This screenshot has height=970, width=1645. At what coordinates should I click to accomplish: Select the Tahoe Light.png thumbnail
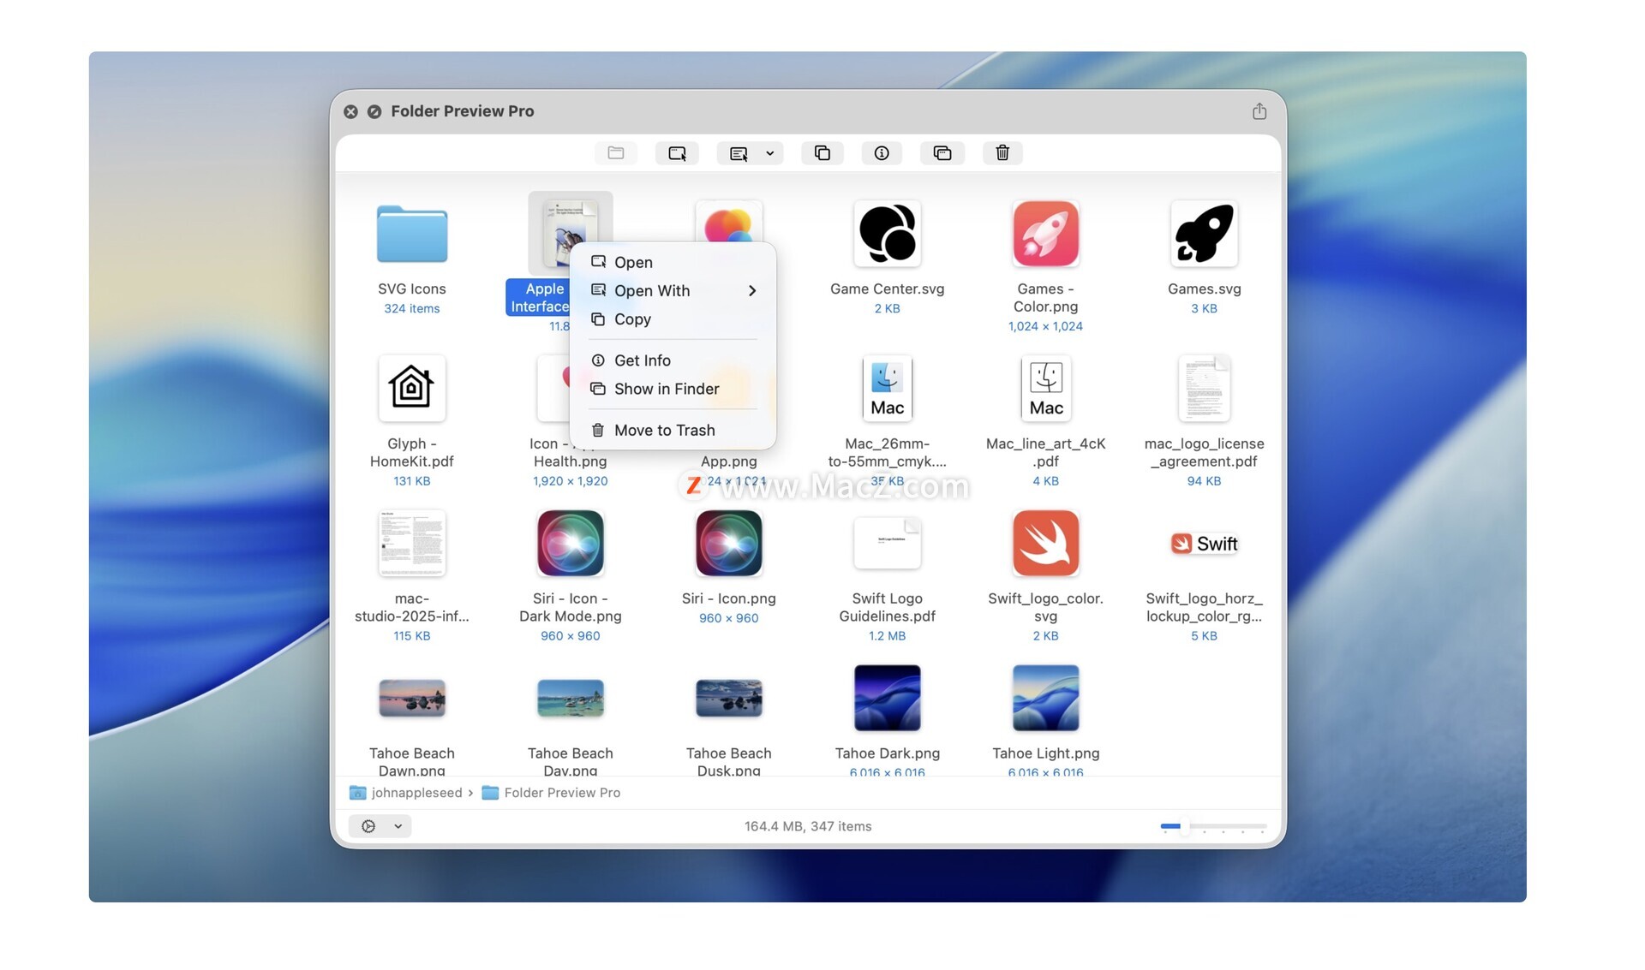[x=1046, y=698]
